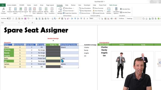The width and height of the screenshot is (161, 90).
Task: Open the Watch Window
Action: pyautogui.click(x=109, y=10)
